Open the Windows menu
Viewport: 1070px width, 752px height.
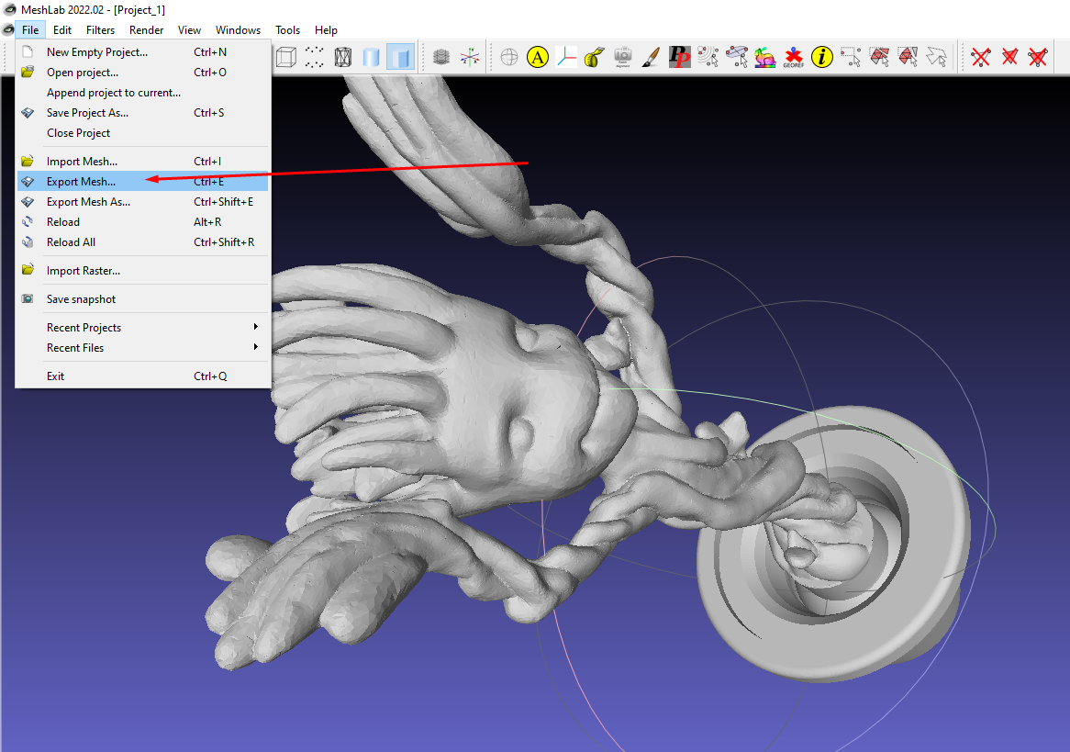click(238, 30)
